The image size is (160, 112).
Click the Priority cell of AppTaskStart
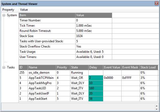(x=63, y=99)
